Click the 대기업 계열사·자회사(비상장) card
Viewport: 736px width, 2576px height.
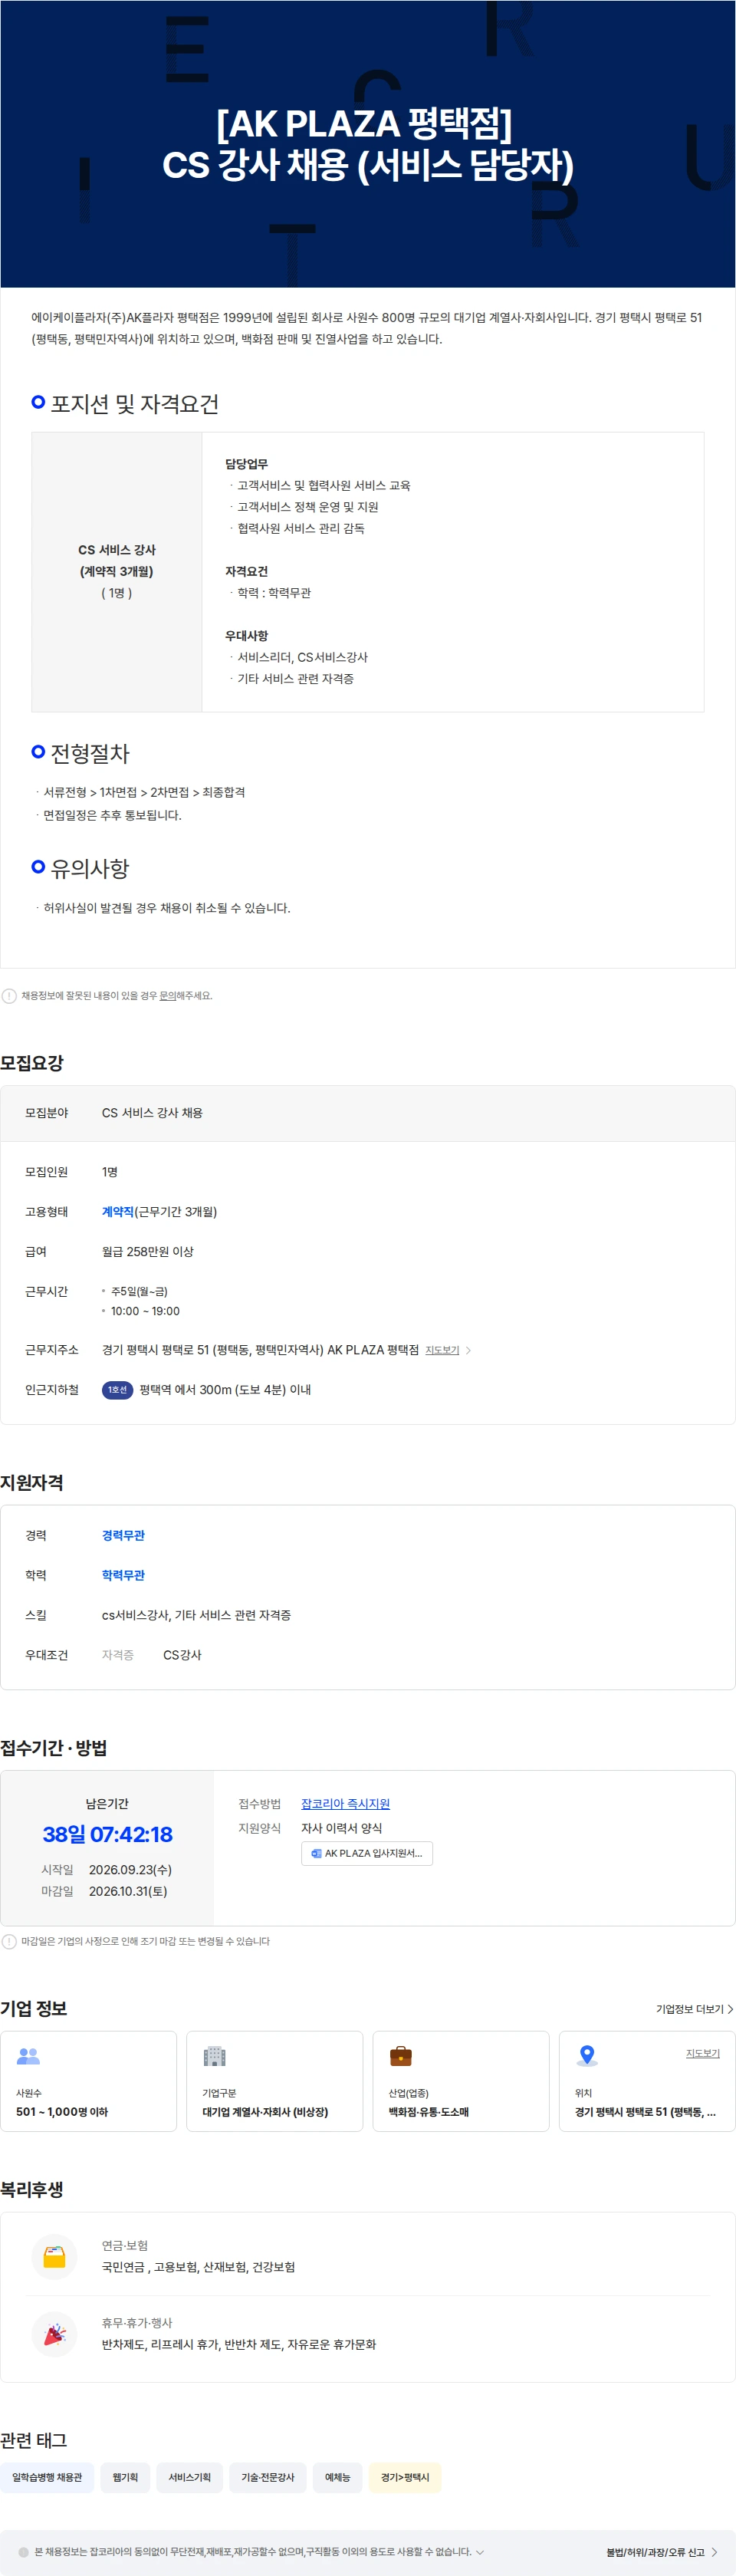(x=274, y=2081)
